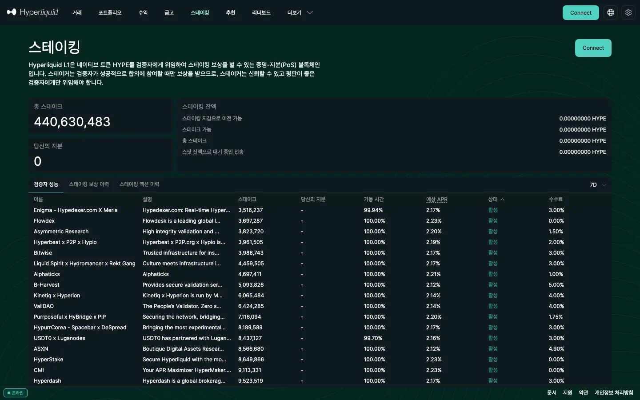Screen dimensions: 640x400
Task: Select the ValiDAO validator row
Action: (320, 306)
